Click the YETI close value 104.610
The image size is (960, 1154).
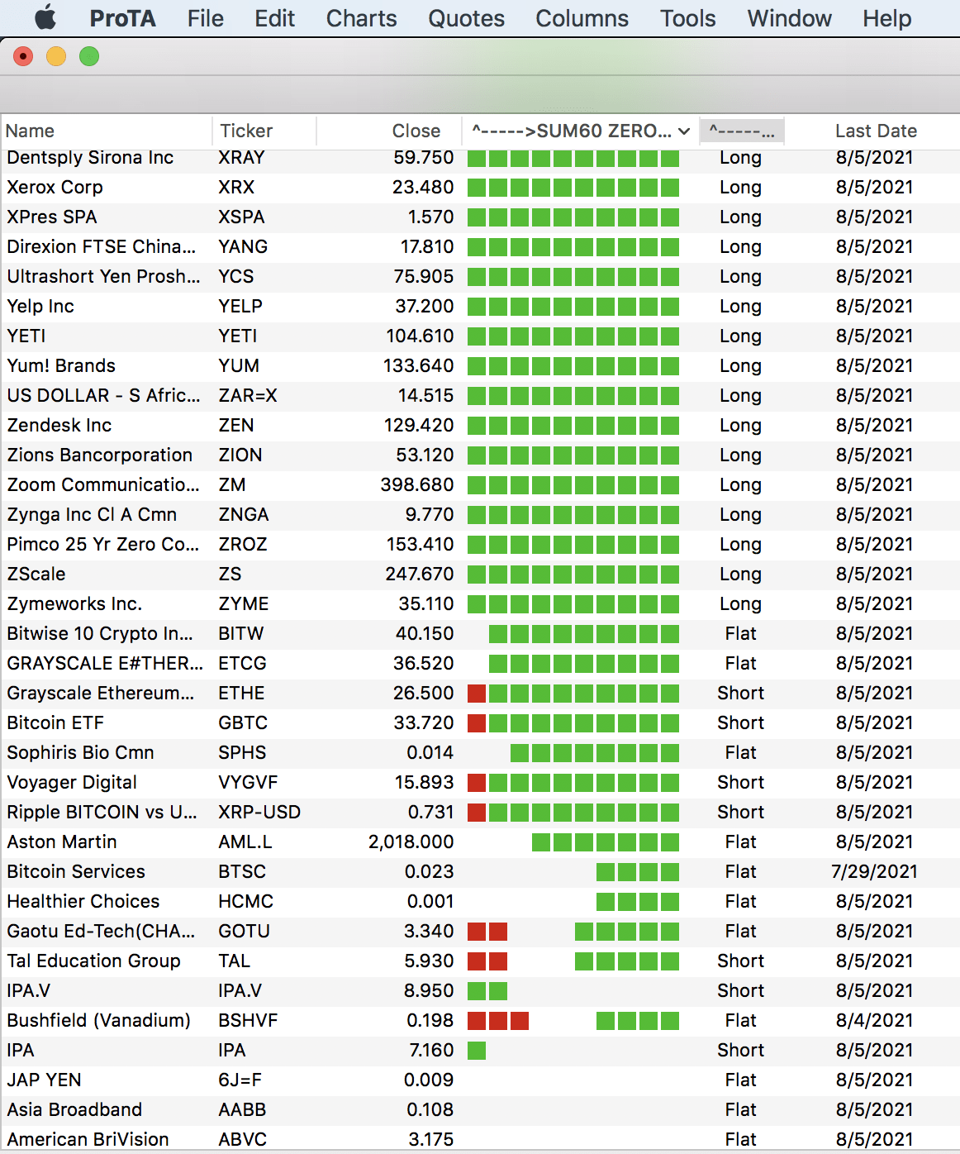tap(420, 336)
